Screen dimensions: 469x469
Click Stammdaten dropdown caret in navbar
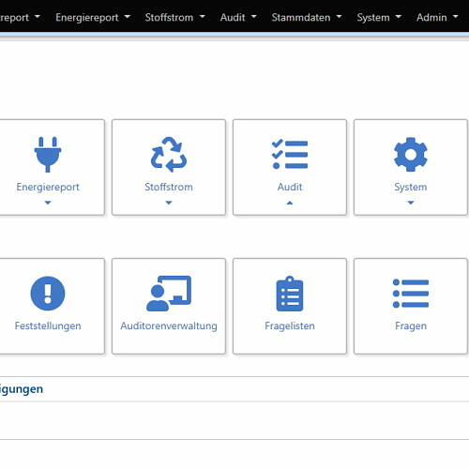coord(339,16)
